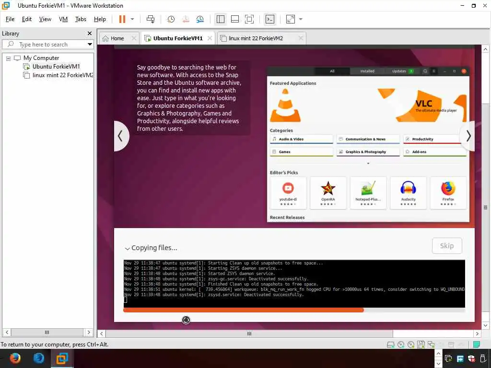Click the hard disk device status icon

coord(390,345)
